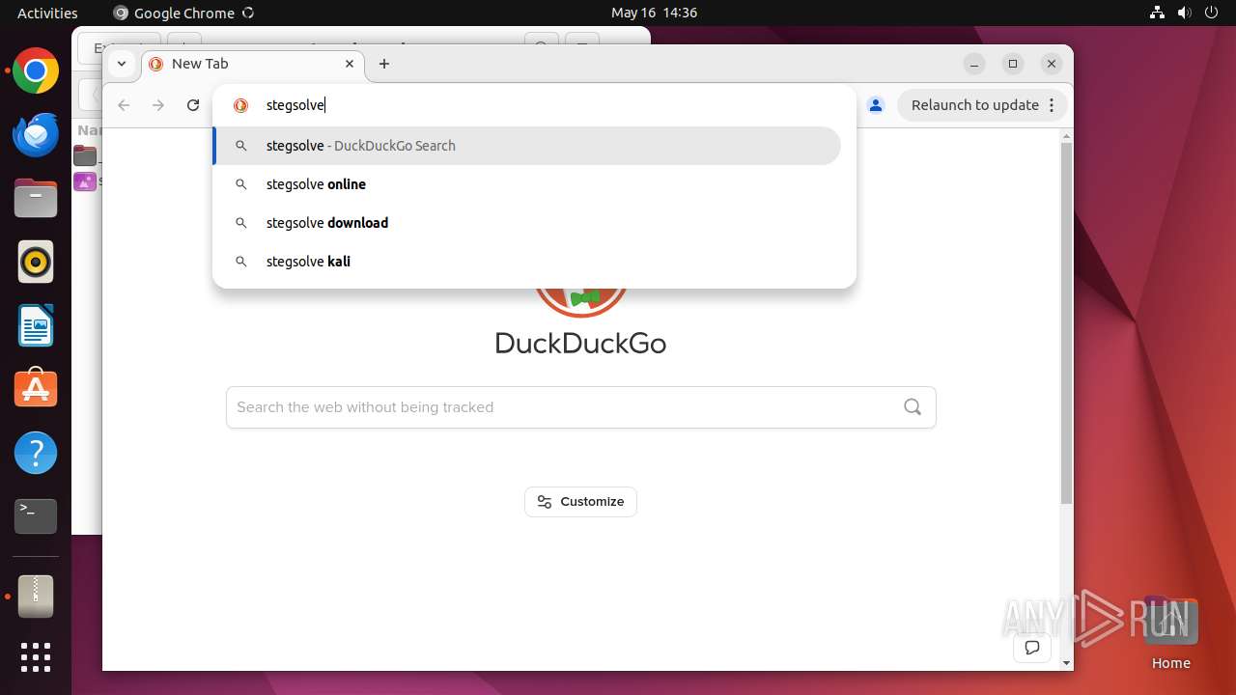The image size is (1236, 695).
Task: Open Google Chrome from the dock
Action: click(x=36, y=71)
